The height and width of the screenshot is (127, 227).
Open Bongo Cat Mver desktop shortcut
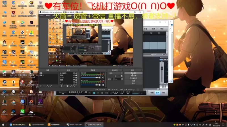pyautogui.click(x=31, y=113)
